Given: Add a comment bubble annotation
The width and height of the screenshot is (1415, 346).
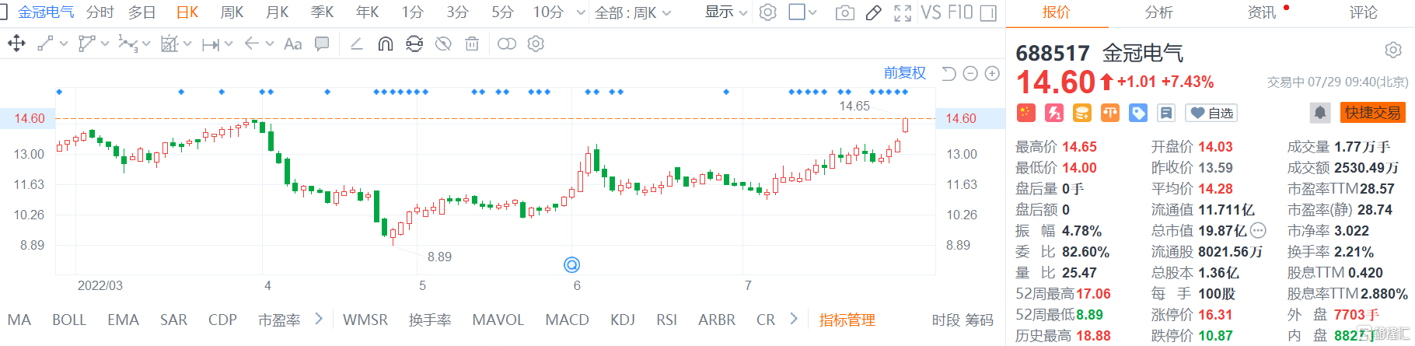Looking at the screenshot, I should tap(321, 44).
